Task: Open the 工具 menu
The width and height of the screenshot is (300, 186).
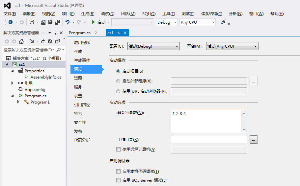Action: [x=169, y=14]
